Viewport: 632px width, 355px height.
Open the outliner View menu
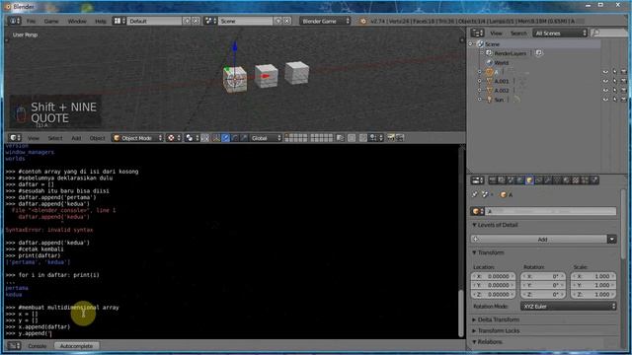[496, 33]
